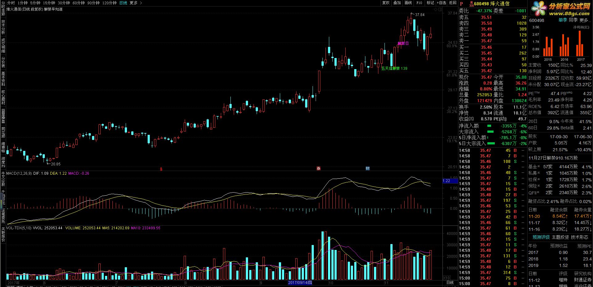Open F10 company info
593x287 pixels.
[x=419, y=3]
